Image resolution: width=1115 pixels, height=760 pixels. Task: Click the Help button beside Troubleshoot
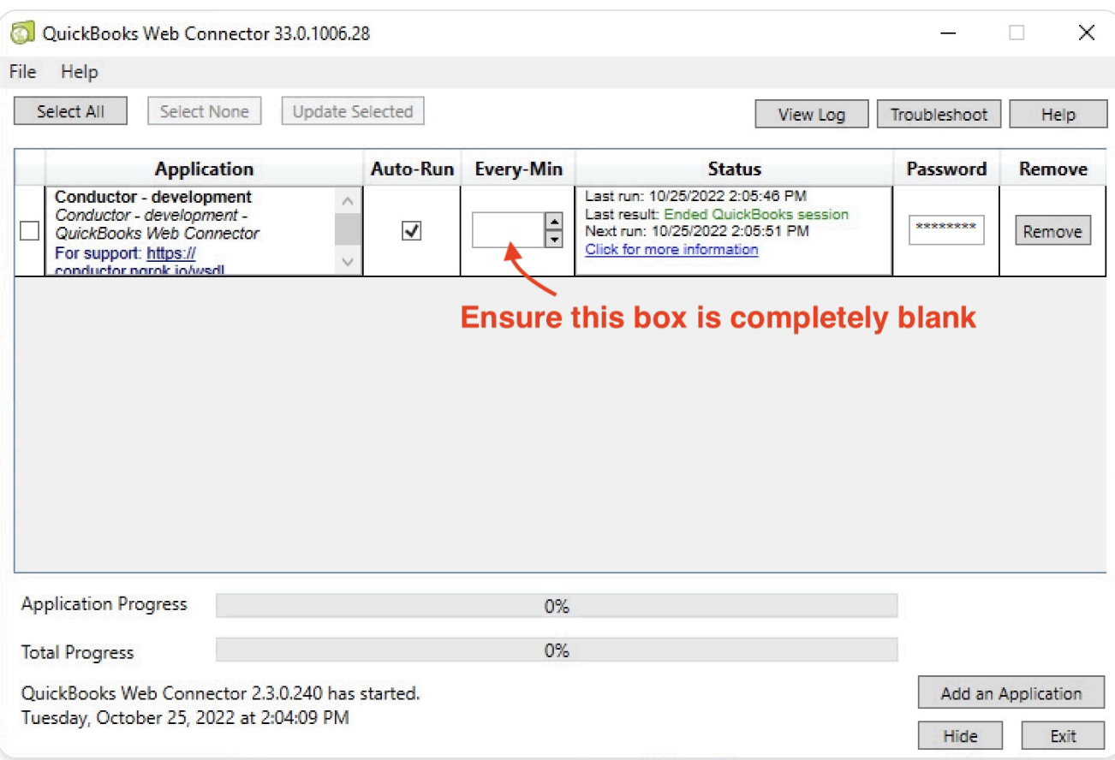1058,115
